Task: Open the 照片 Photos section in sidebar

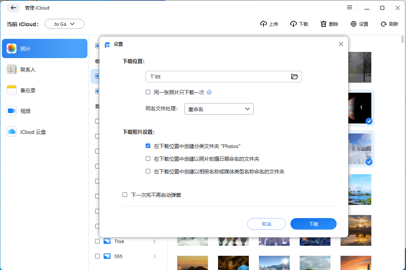Action: [x=45, y=48]
